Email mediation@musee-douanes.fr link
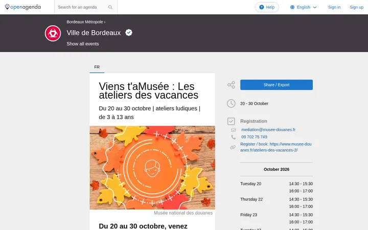368x230 pixels. [x=268, y=130]
